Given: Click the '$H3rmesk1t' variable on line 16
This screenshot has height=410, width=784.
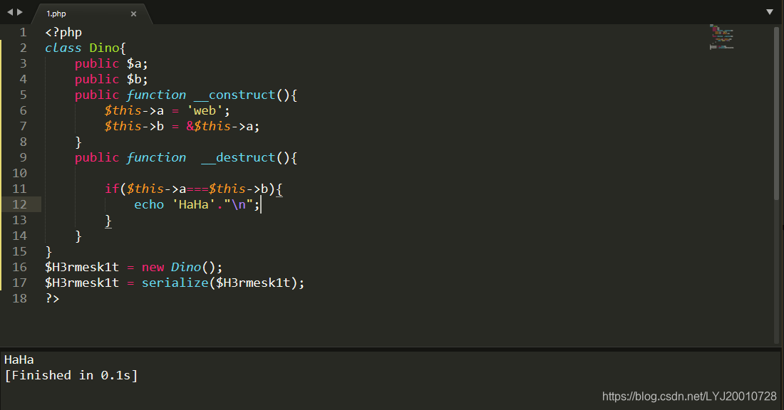Looking at the screenshot, I should [82, 267].
